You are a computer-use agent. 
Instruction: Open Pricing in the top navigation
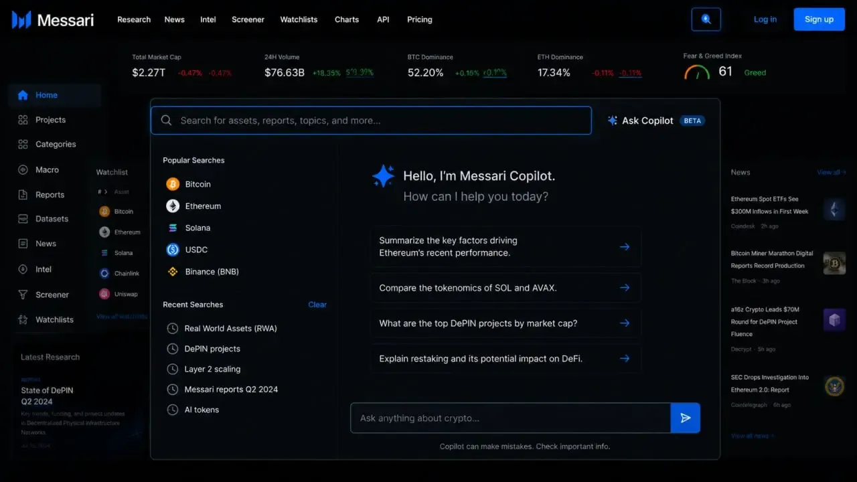(420, 19)
